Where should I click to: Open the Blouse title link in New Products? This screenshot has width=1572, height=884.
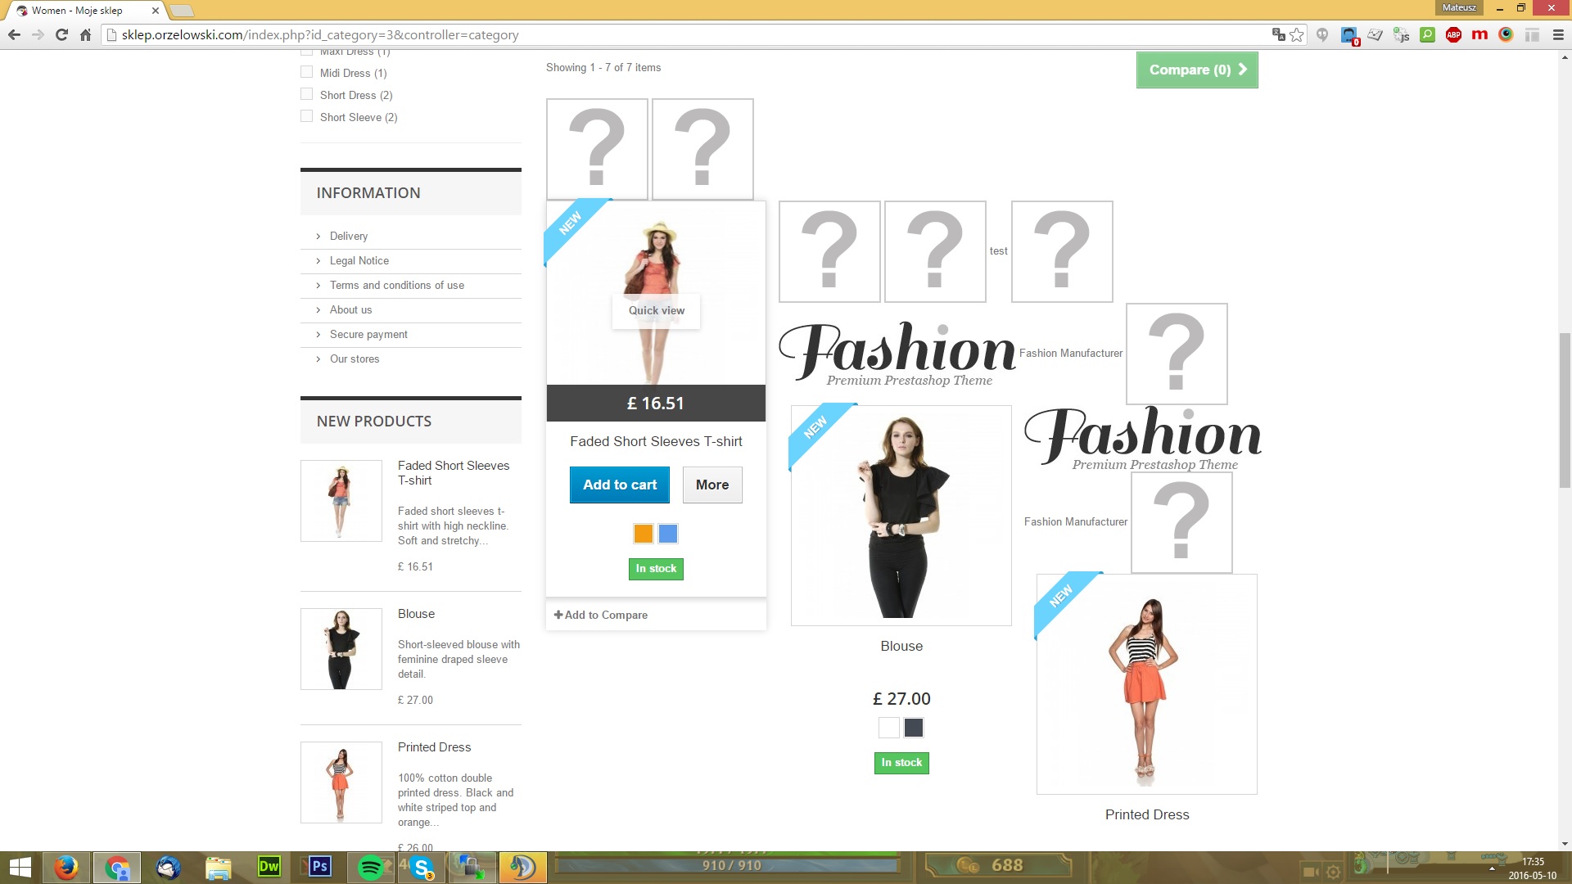click(x=416, y=614)
